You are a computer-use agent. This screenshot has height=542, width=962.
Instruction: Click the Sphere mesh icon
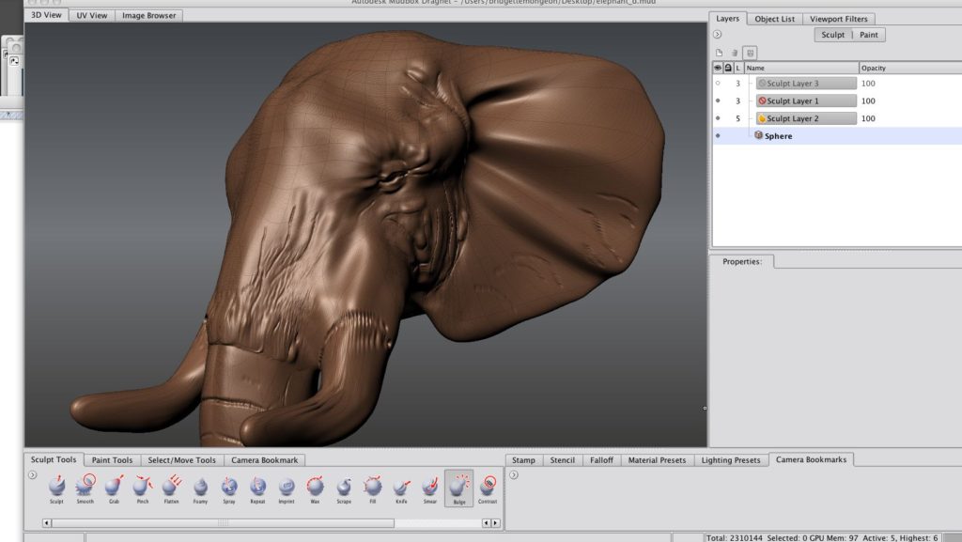758,135
